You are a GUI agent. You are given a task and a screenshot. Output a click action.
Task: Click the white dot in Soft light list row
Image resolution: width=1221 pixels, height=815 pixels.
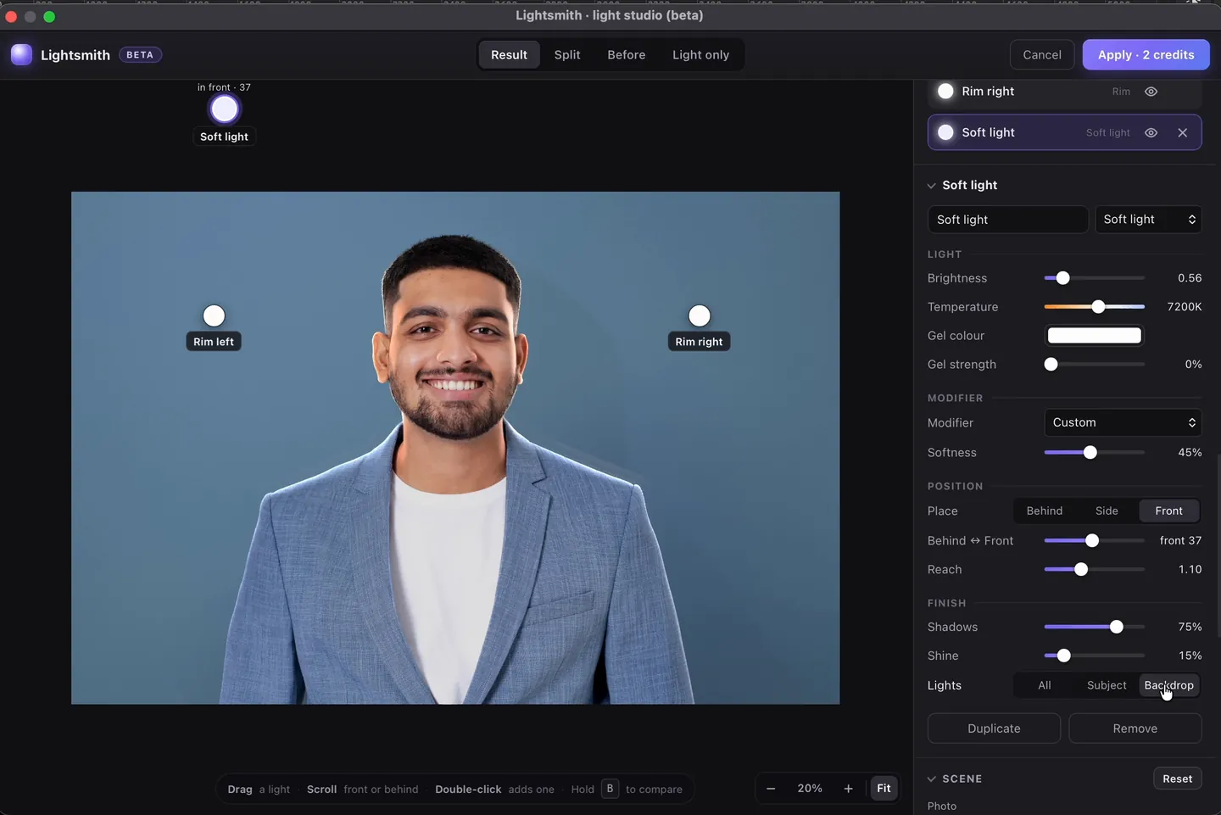945,132
